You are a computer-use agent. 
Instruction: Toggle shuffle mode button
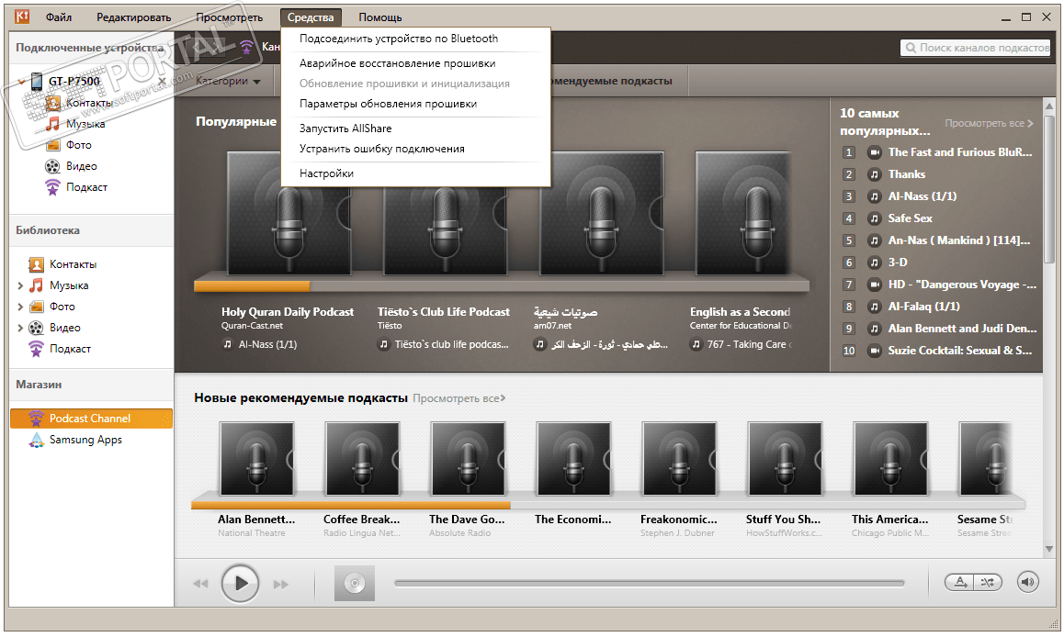988,582
